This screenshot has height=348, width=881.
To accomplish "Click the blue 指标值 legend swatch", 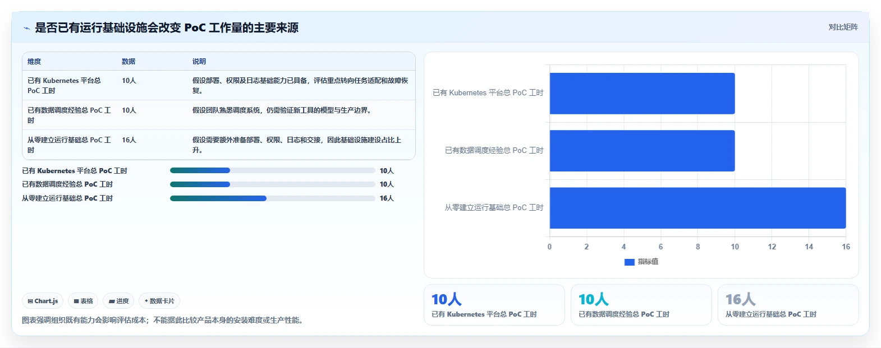I will click(630, 262).
